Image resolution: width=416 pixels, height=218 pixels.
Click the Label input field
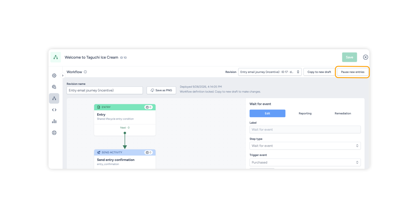[x=305, y=129]
